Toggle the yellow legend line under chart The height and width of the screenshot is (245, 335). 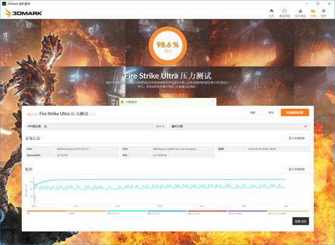[288, 211]
